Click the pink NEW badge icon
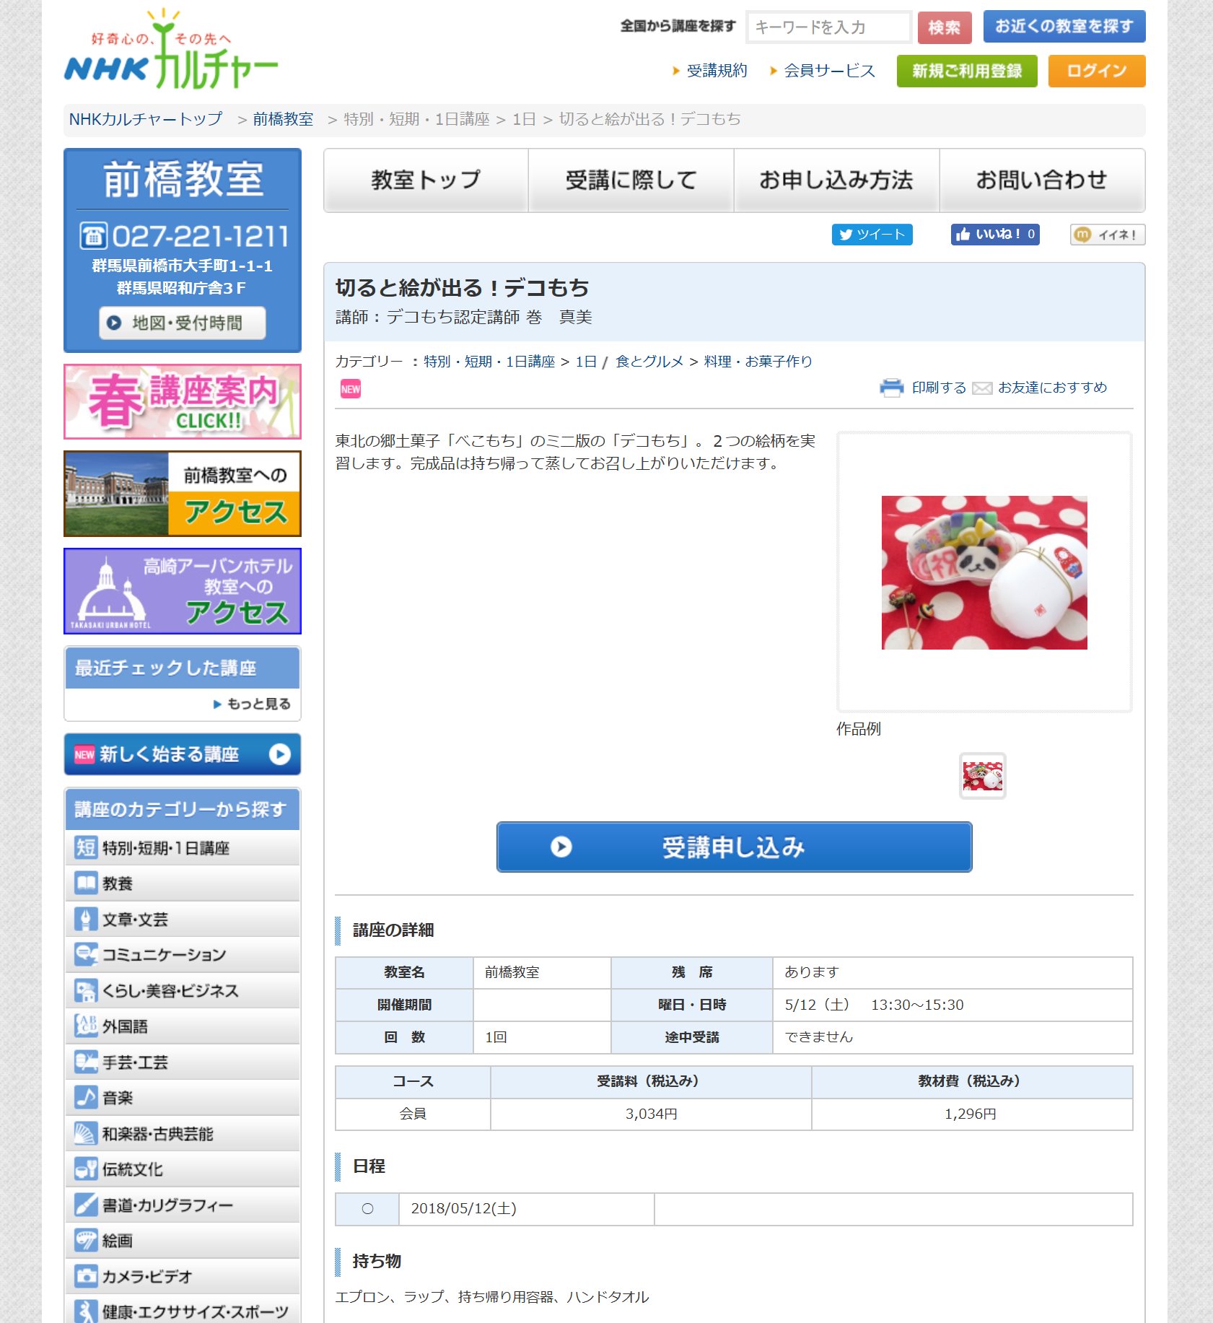 tap(351, 389)
